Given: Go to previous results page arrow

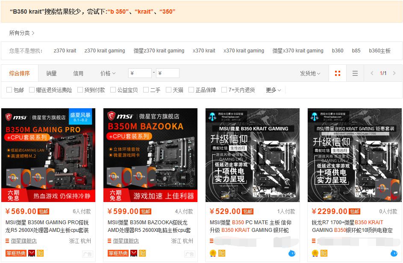Looking at the screenshot, I should [x=372, y=73].
